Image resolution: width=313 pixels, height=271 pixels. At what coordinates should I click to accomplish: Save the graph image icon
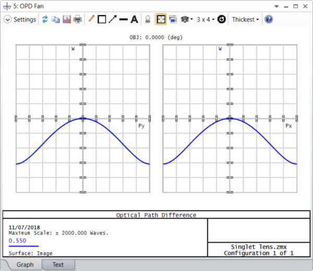67,19
